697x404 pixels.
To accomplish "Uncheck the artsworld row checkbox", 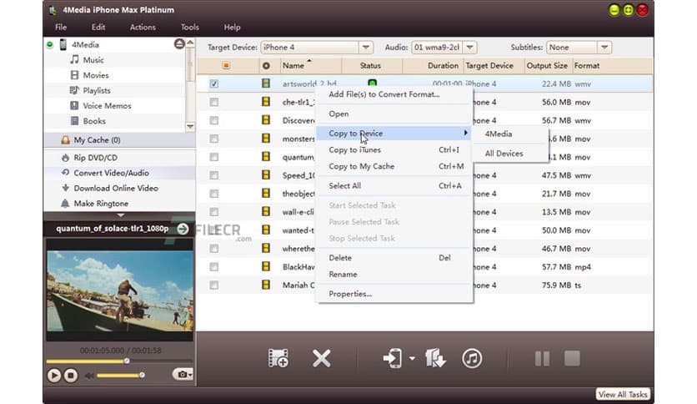I will pyautogui.click(x=213, y=83).
